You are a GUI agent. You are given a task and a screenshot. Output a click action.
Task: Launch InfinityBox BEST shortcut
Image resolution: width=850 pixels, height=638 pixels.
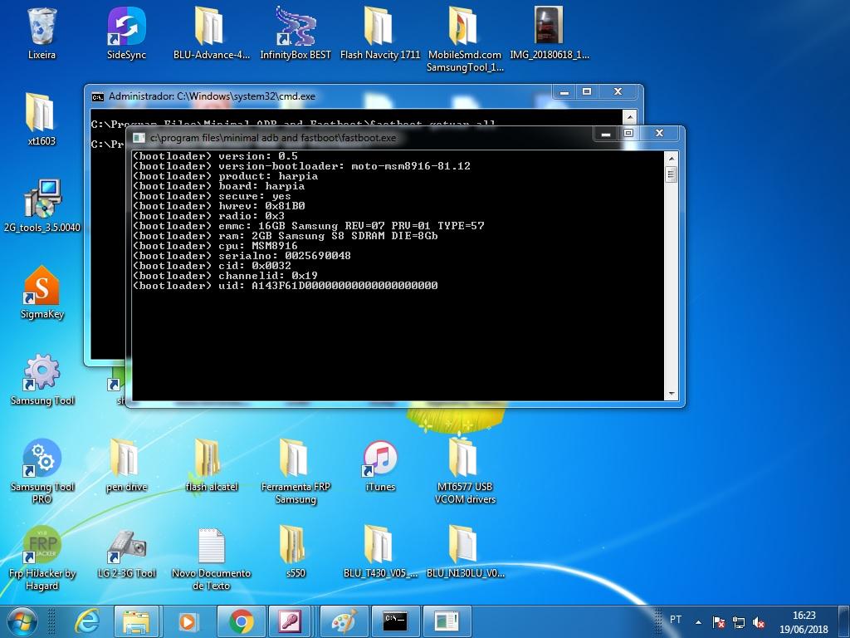(296, 32)
